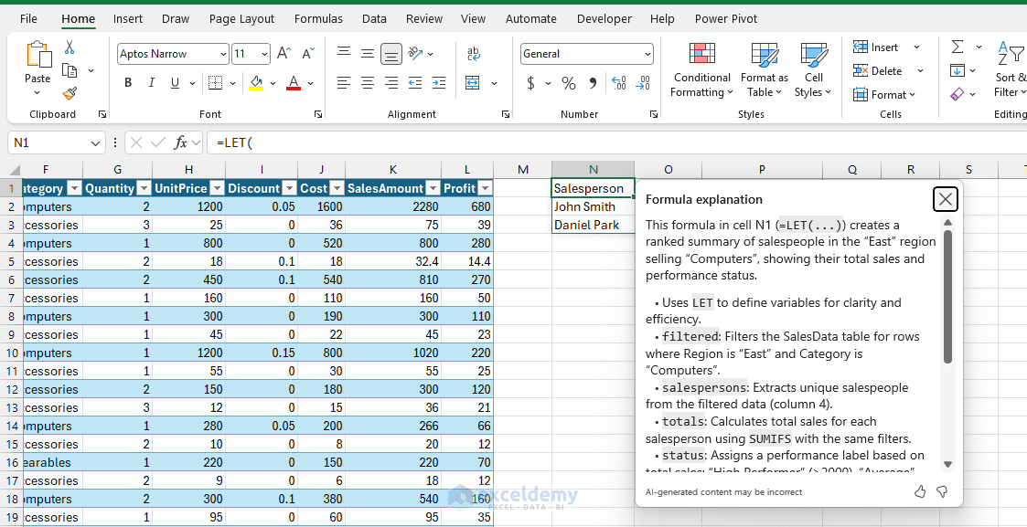
Task: Open the font size dropdown
Action: pos(264,54)
